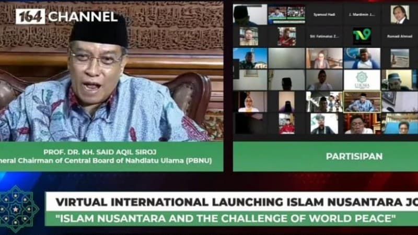Select the tile with blue sky and mosque
This screenshot has width=418, height=235.
(250, 58)
